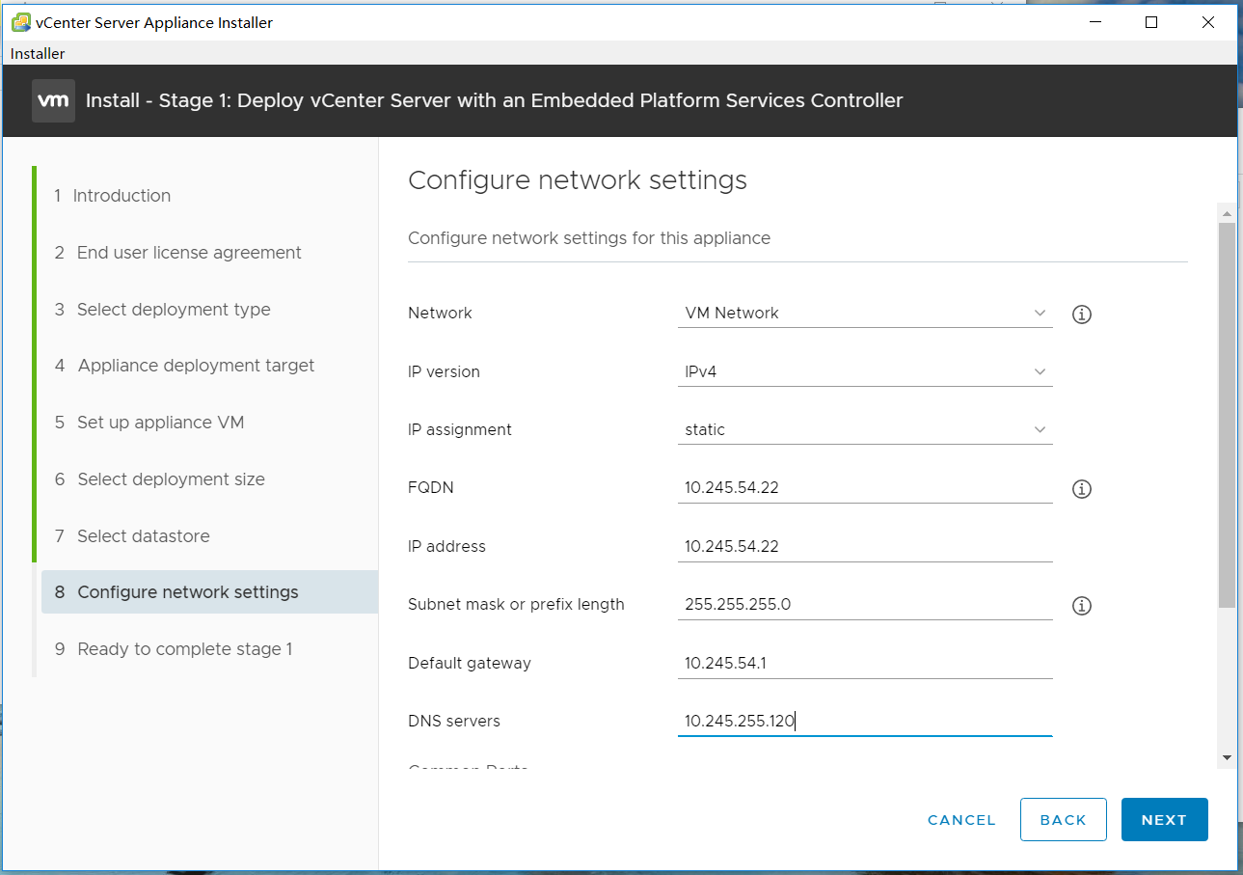The height and width of the screenshot is (875, 1243).
Task: Open the Network dropdown showing VM Network
Action: pos(865,313)
